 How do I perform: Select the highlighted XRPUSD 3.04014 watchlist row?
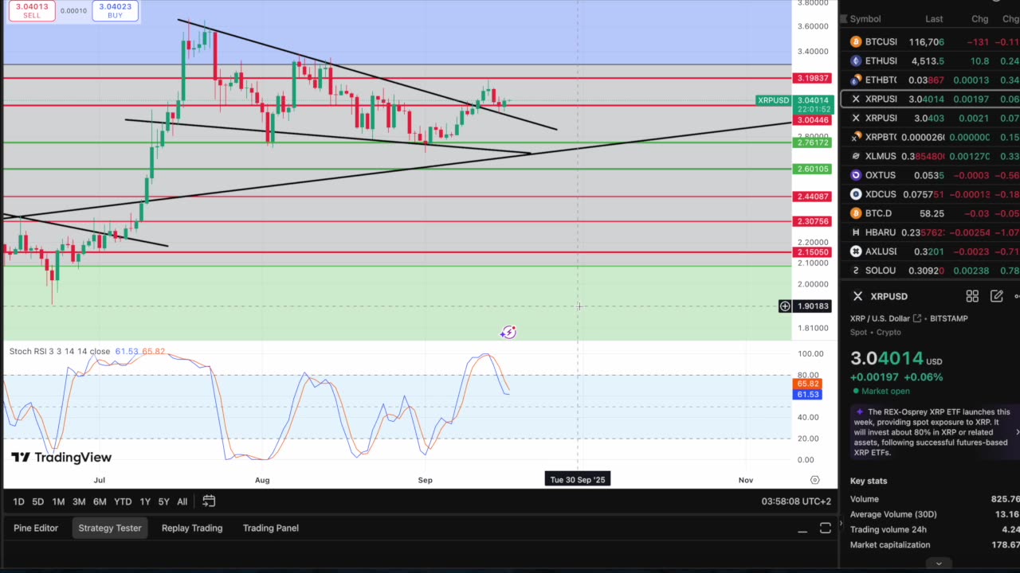931,99
